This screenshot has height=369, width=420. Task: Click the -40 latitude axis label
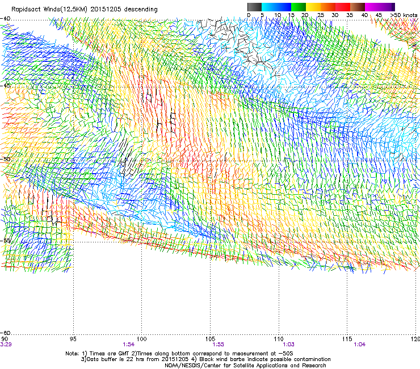pyautogui.click(x=5, y=19)
